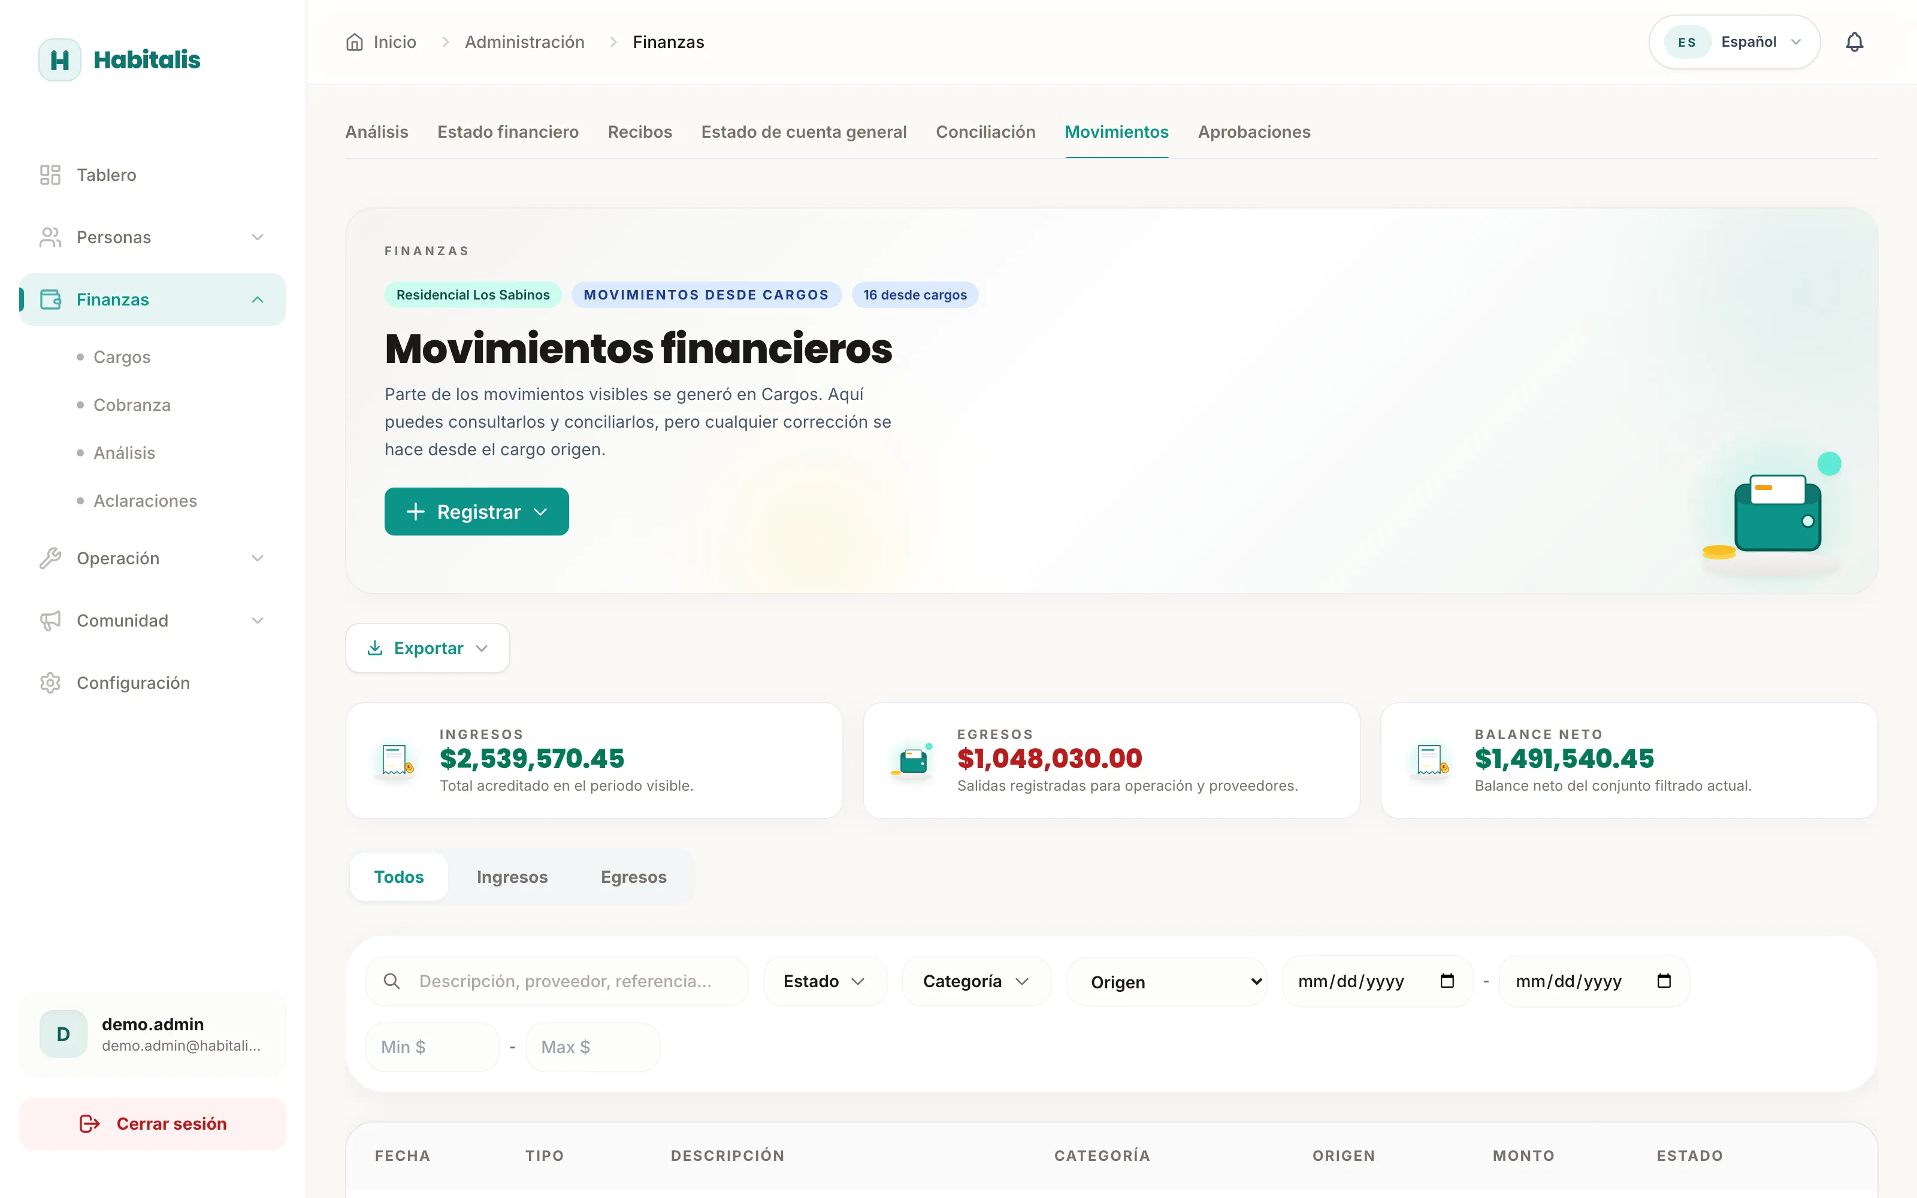Expand the Comunidad sidebar section
Image resolution: width=1917 pixels, height=1198 pixels.
coord(258,621)
